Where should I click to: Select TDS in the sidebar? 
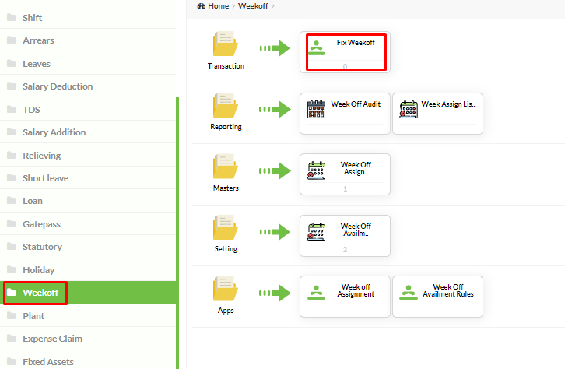[88, 109]
